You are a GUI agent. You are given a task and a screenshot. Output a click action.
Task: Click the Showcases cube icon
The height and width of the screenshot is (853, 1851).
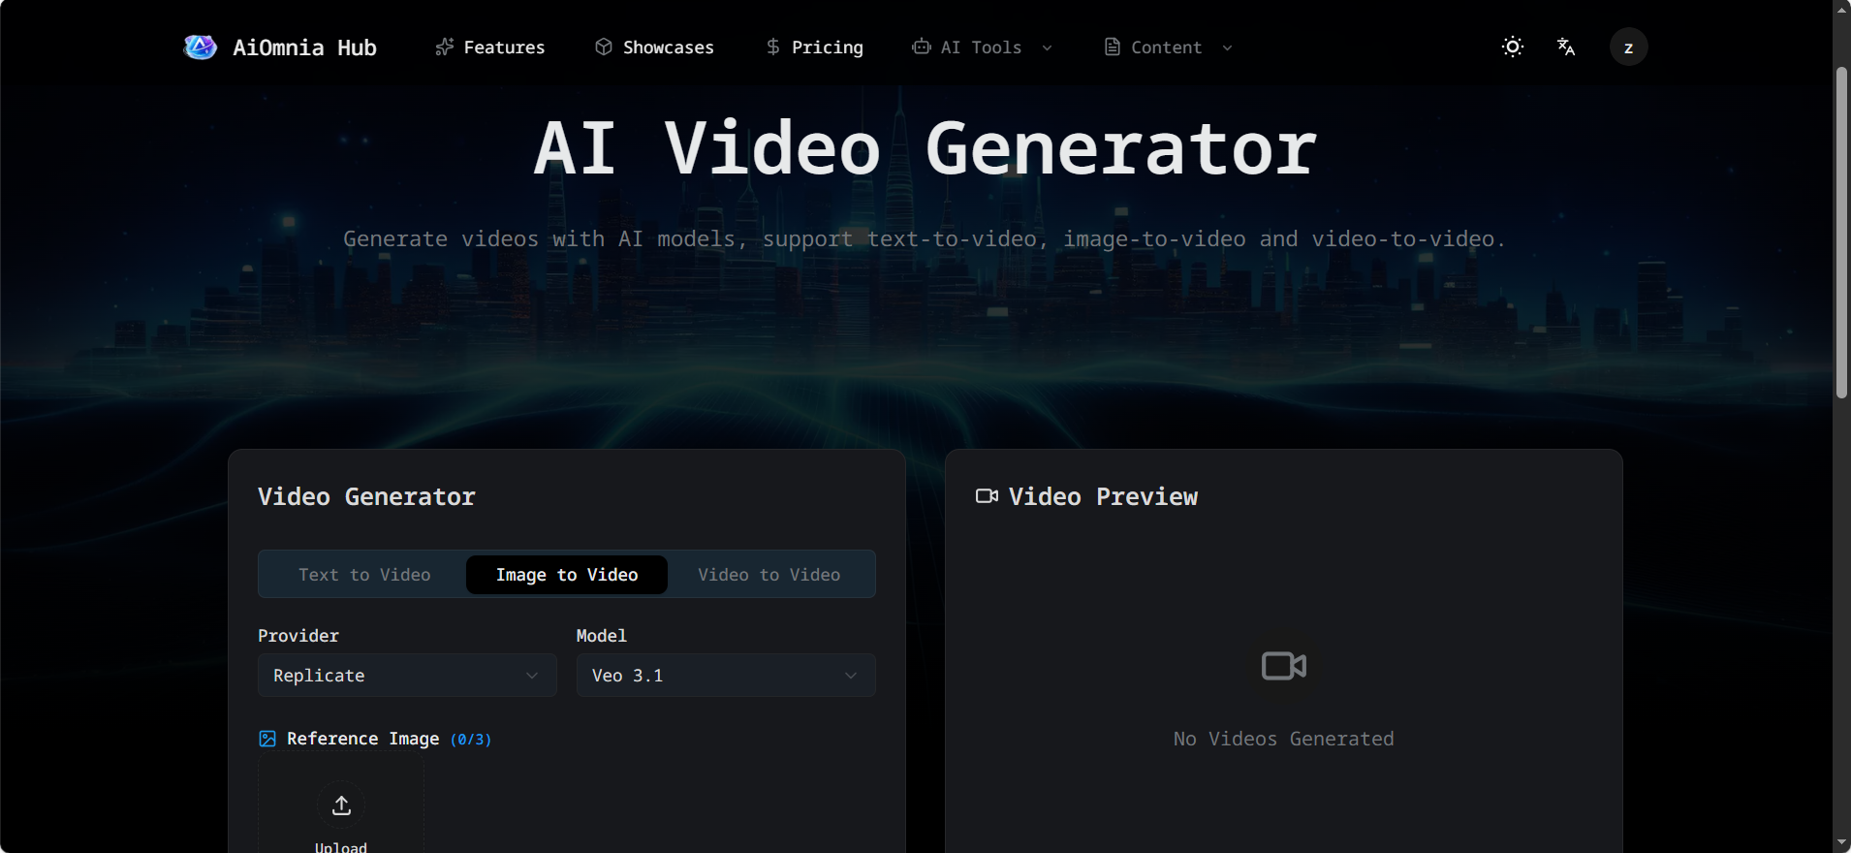(x=604, y=47)
